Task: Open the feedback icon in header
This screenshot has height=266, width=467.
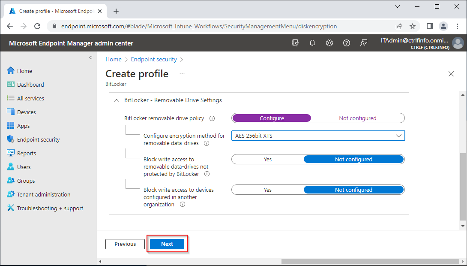Action: click(x=364, y=43)
